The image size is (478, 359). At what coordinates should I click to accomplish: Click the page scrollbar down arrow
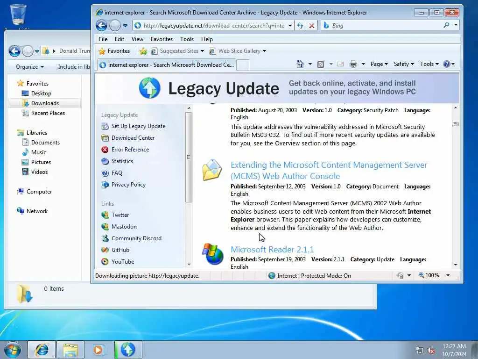[456, 265]
